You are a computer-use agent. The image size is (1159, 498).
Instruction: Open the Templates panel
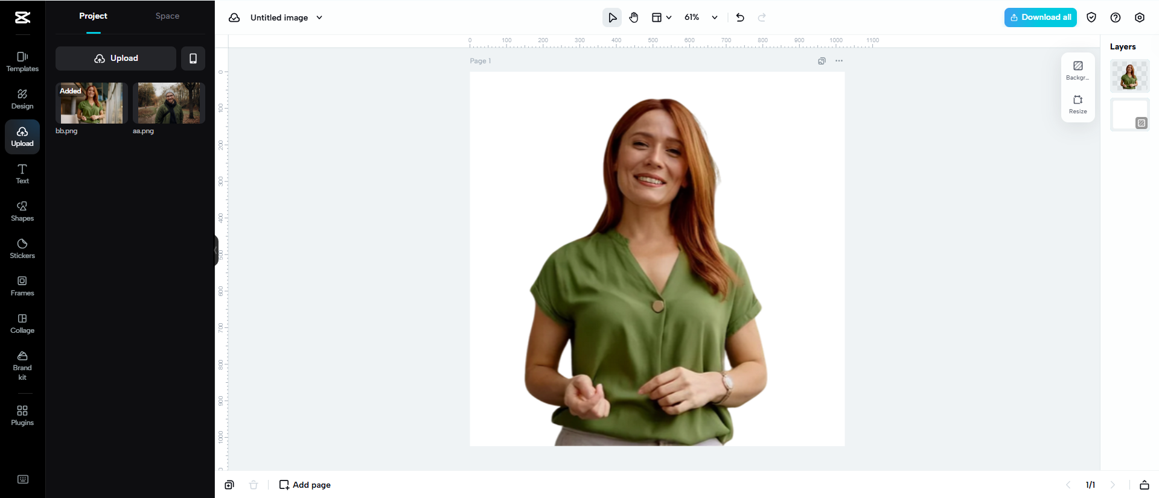point(22,62)
